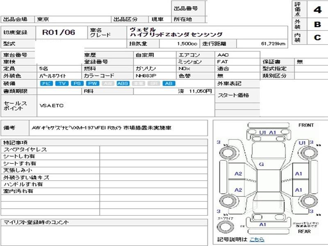328x246 pixels.
Task: Click the sales point text VSA ETC
Action: [x=52, y=106]
